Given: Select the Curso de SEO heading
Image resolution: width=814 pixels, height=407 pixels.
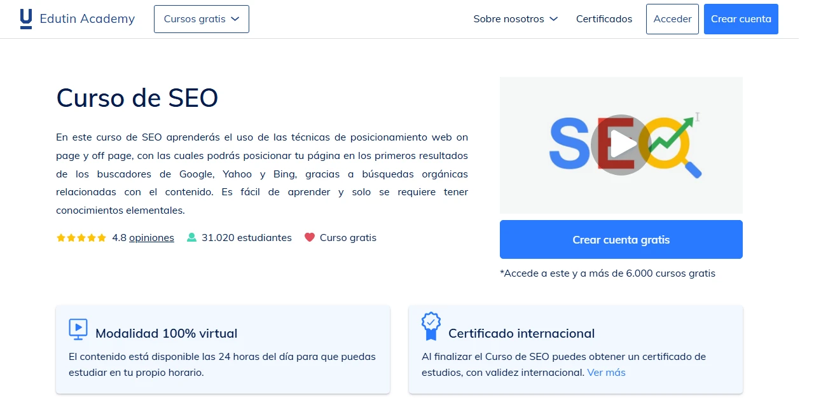Looking at the screenshot, I should 137,98.
